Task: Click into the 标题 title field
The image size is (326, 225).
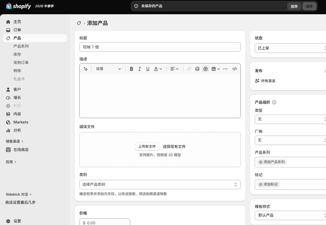Action: (x=160, y=47)
